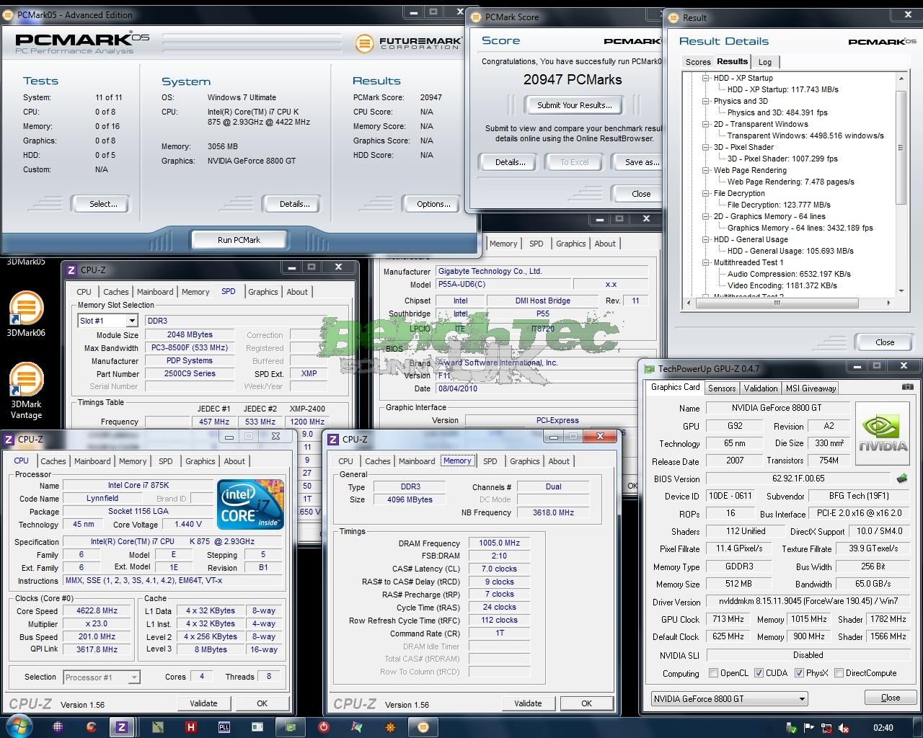The height and width of the screenshot is (738, 923).
Task: Open the SPD tab in CPU-Z memory window
Action: tap(490, 461)
